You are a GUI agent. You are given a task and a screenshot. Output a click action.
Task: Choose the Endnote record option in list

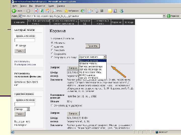pyautogui.click(x=93, y=78)
